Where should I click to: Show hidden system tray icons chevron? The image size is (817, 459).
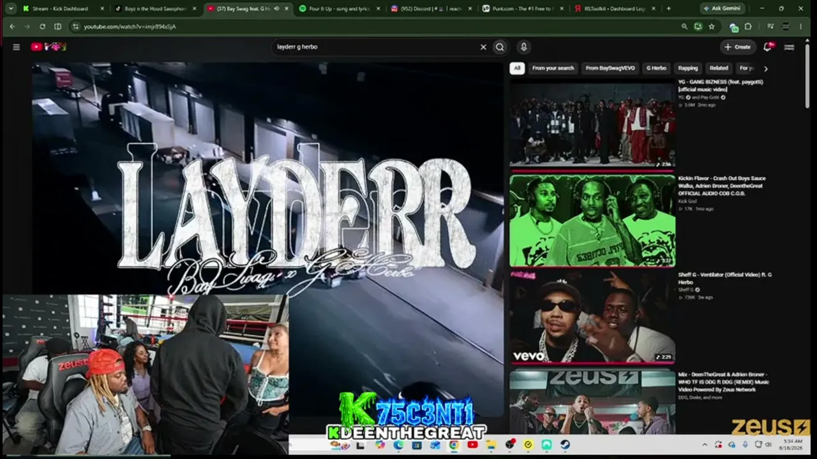point(705,444)
